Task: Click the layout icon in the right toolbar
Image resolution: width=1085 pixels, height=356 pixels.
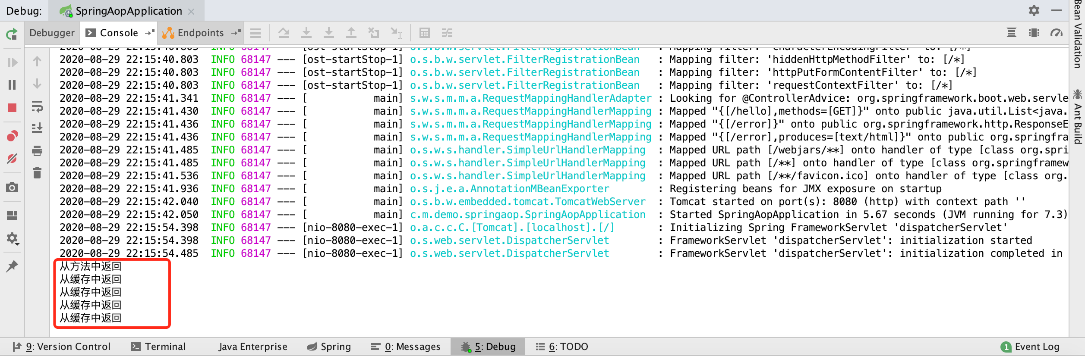Action: point(1034,33)
